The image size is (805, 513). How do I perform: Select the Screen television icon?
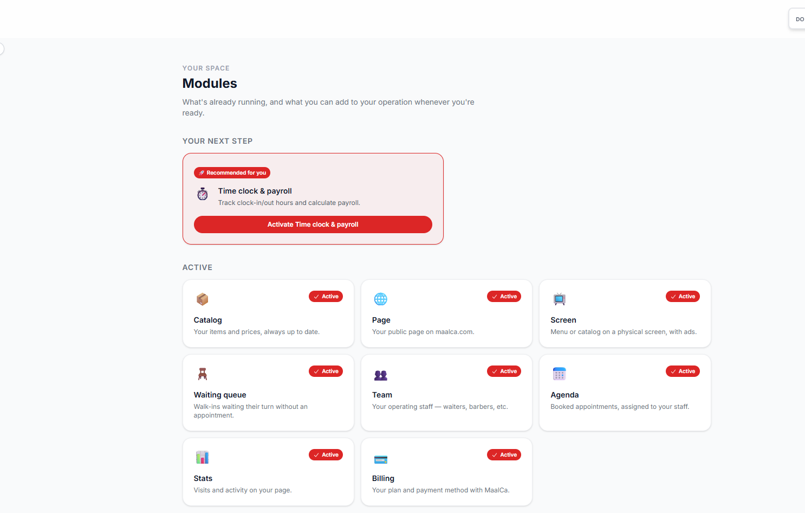pyautogui.click(x=559, y=299)
